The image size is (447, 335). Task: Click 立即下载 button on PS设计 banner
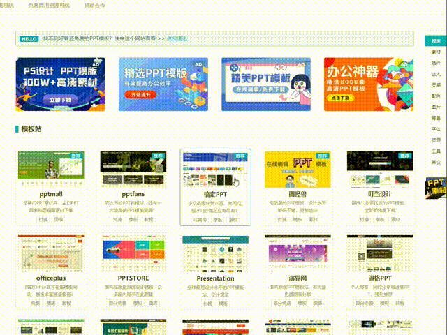(60, 100)
